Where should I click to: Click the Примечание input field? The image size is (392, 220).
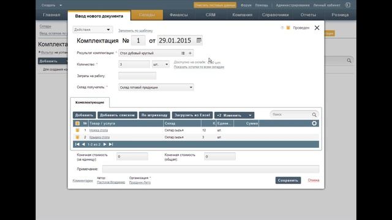[211, 169]
